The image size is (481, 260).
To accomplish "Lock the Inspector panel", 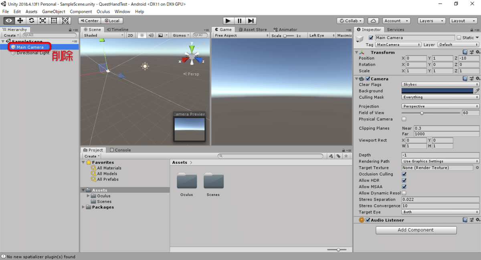I will tap(471, 30).
